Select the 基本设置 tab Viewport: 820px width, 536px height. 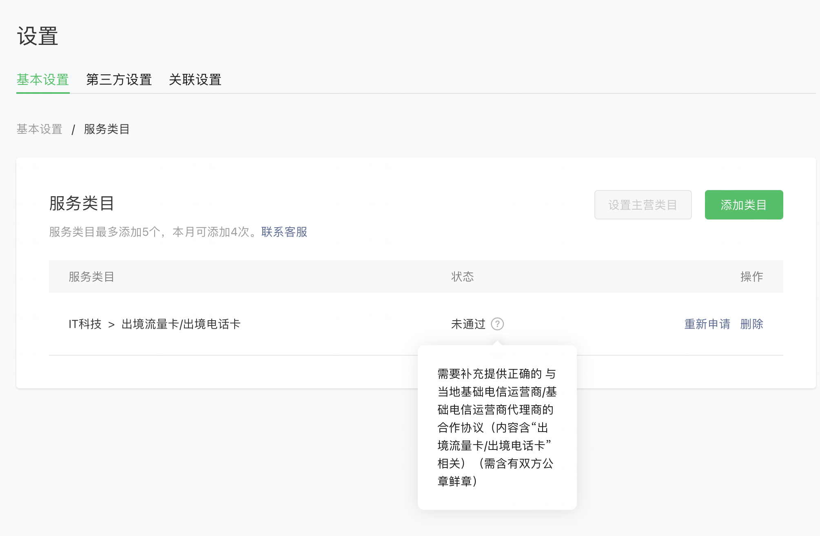point(43,80)
